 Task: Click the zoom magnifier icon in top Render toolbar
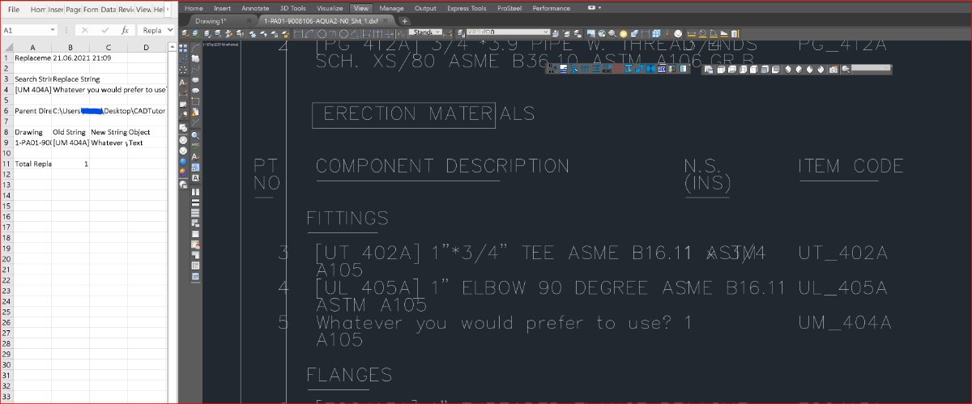click(x=612, y=33)
